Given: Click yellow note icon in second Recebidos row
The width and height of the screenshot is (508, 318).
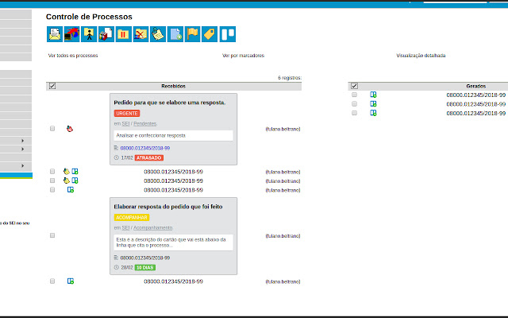Looking at the screenshot, I should pyautogui.click(x=67, y=172).
